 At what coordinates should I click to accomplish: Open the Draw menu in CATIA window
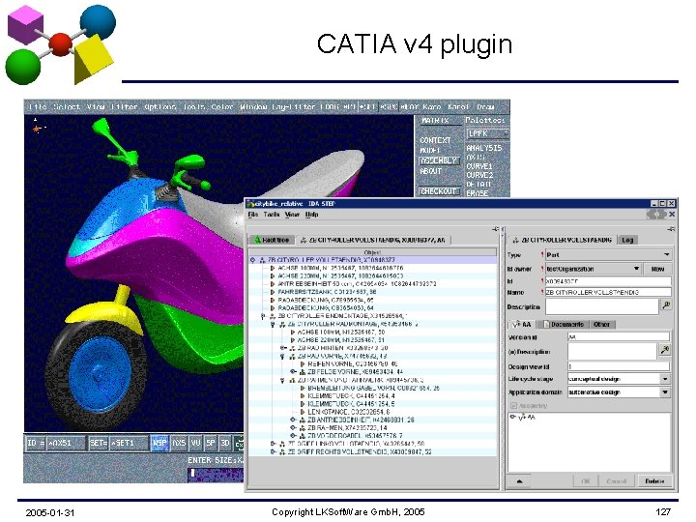pos(485,107)
